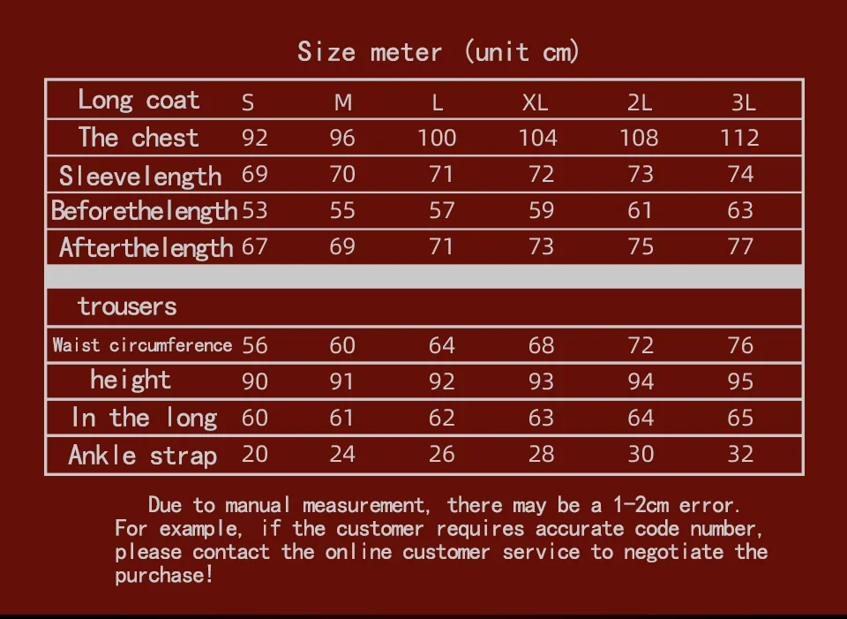Screen dimensions: 847x619
Task: Click the 'Sleevelength' row label
Action: point(140,177)
